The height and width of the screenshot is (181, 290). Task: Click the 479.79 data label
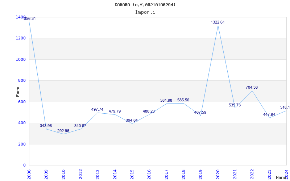(115, 111)
